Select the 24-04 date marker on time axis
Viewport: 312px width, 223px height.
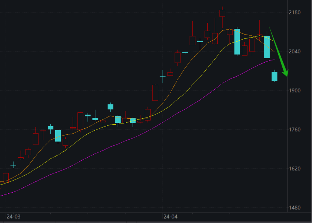pyautogui.click(x=170, y=217)
